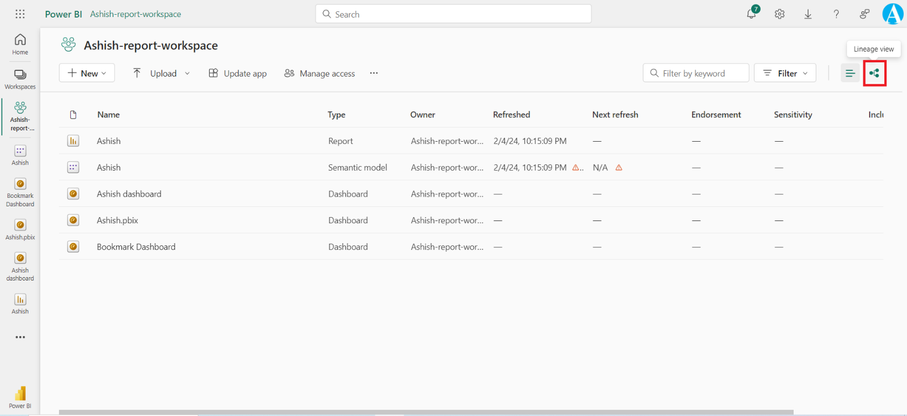Open the Help question mark

pos(836,14)
